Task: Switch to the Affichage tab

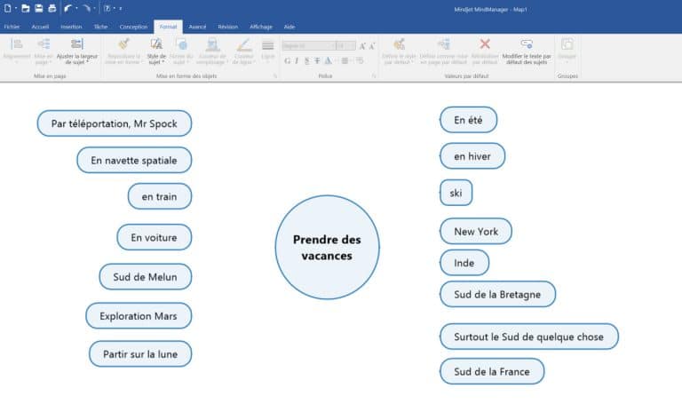Action: pyautogui.click(x=261, y=27)
